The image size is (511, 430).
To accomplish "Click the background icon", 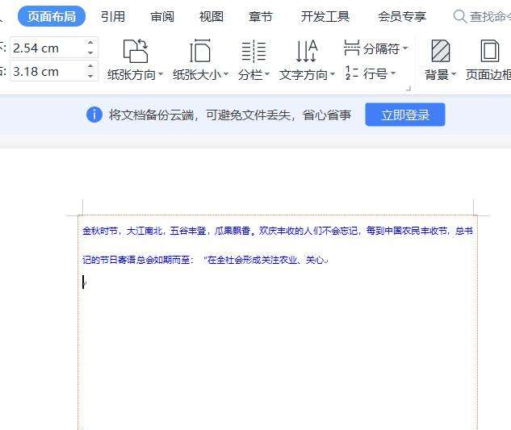I will pos(441,51).
